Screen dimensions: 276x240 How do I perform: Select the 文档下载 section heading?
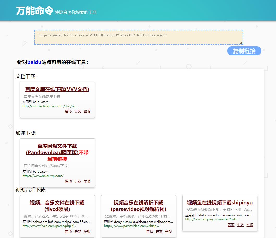[26, 76]
